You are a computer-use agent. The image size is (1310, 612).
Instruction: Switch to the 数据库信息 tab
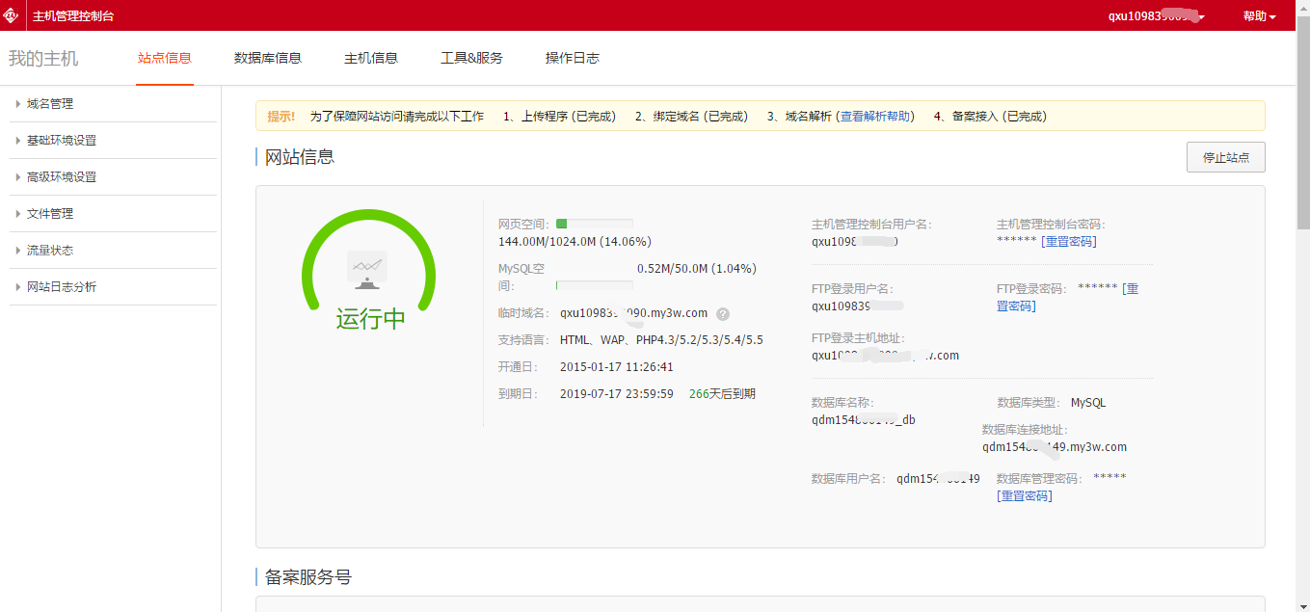tap(268, 58)
